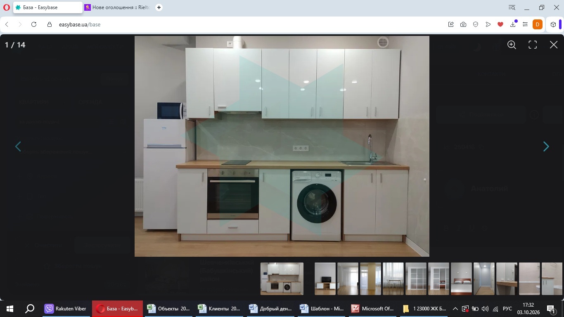Open the Добрый день Word document
This screenshot has width=564, height=317.
click(x=270, y=308)
